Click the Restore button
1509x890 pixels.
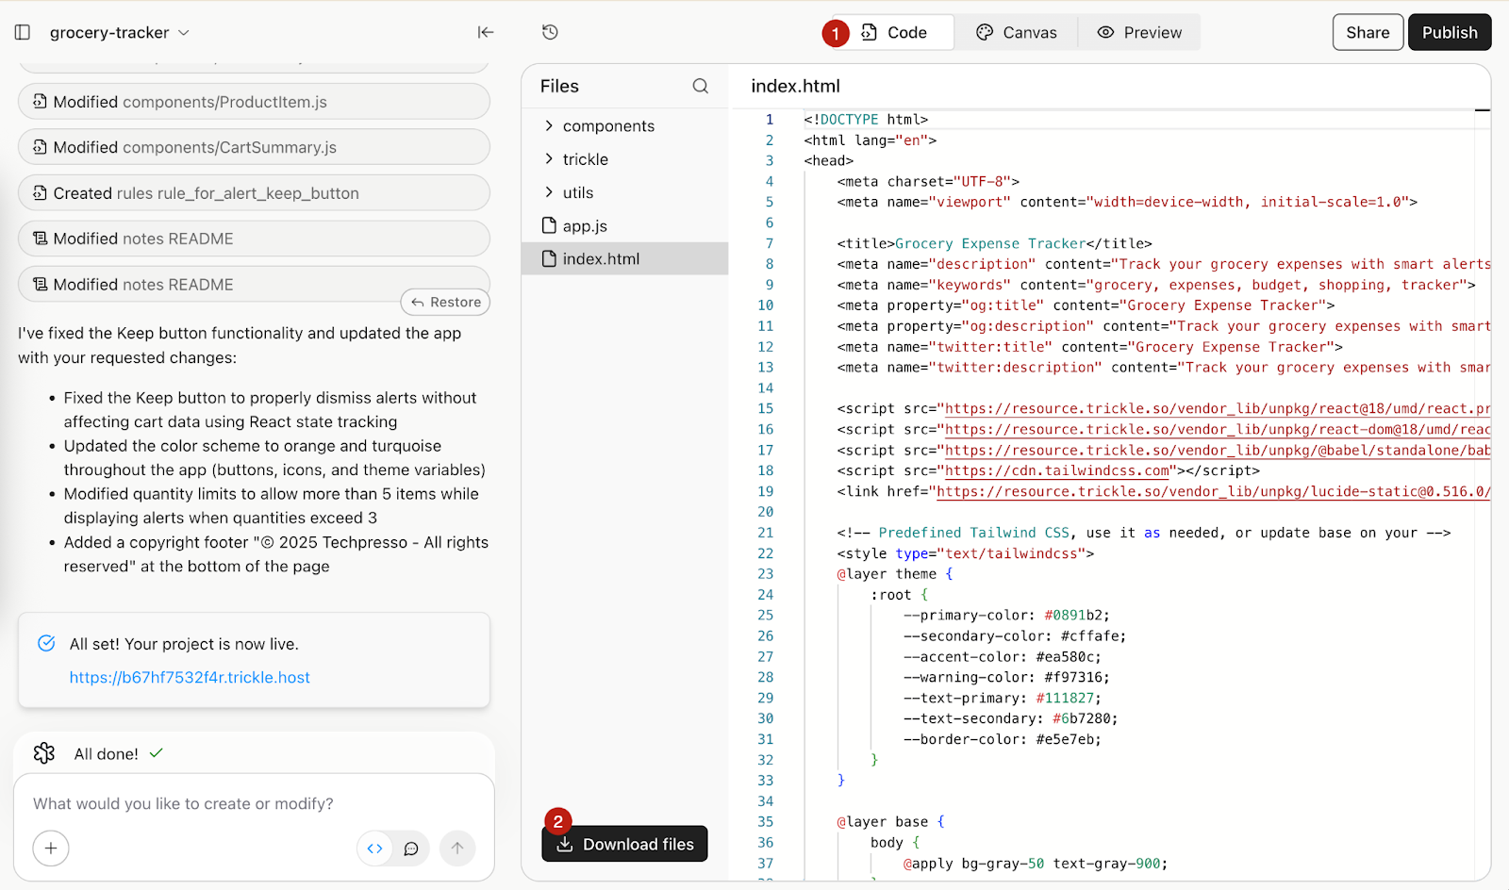[x=445, y=302]
